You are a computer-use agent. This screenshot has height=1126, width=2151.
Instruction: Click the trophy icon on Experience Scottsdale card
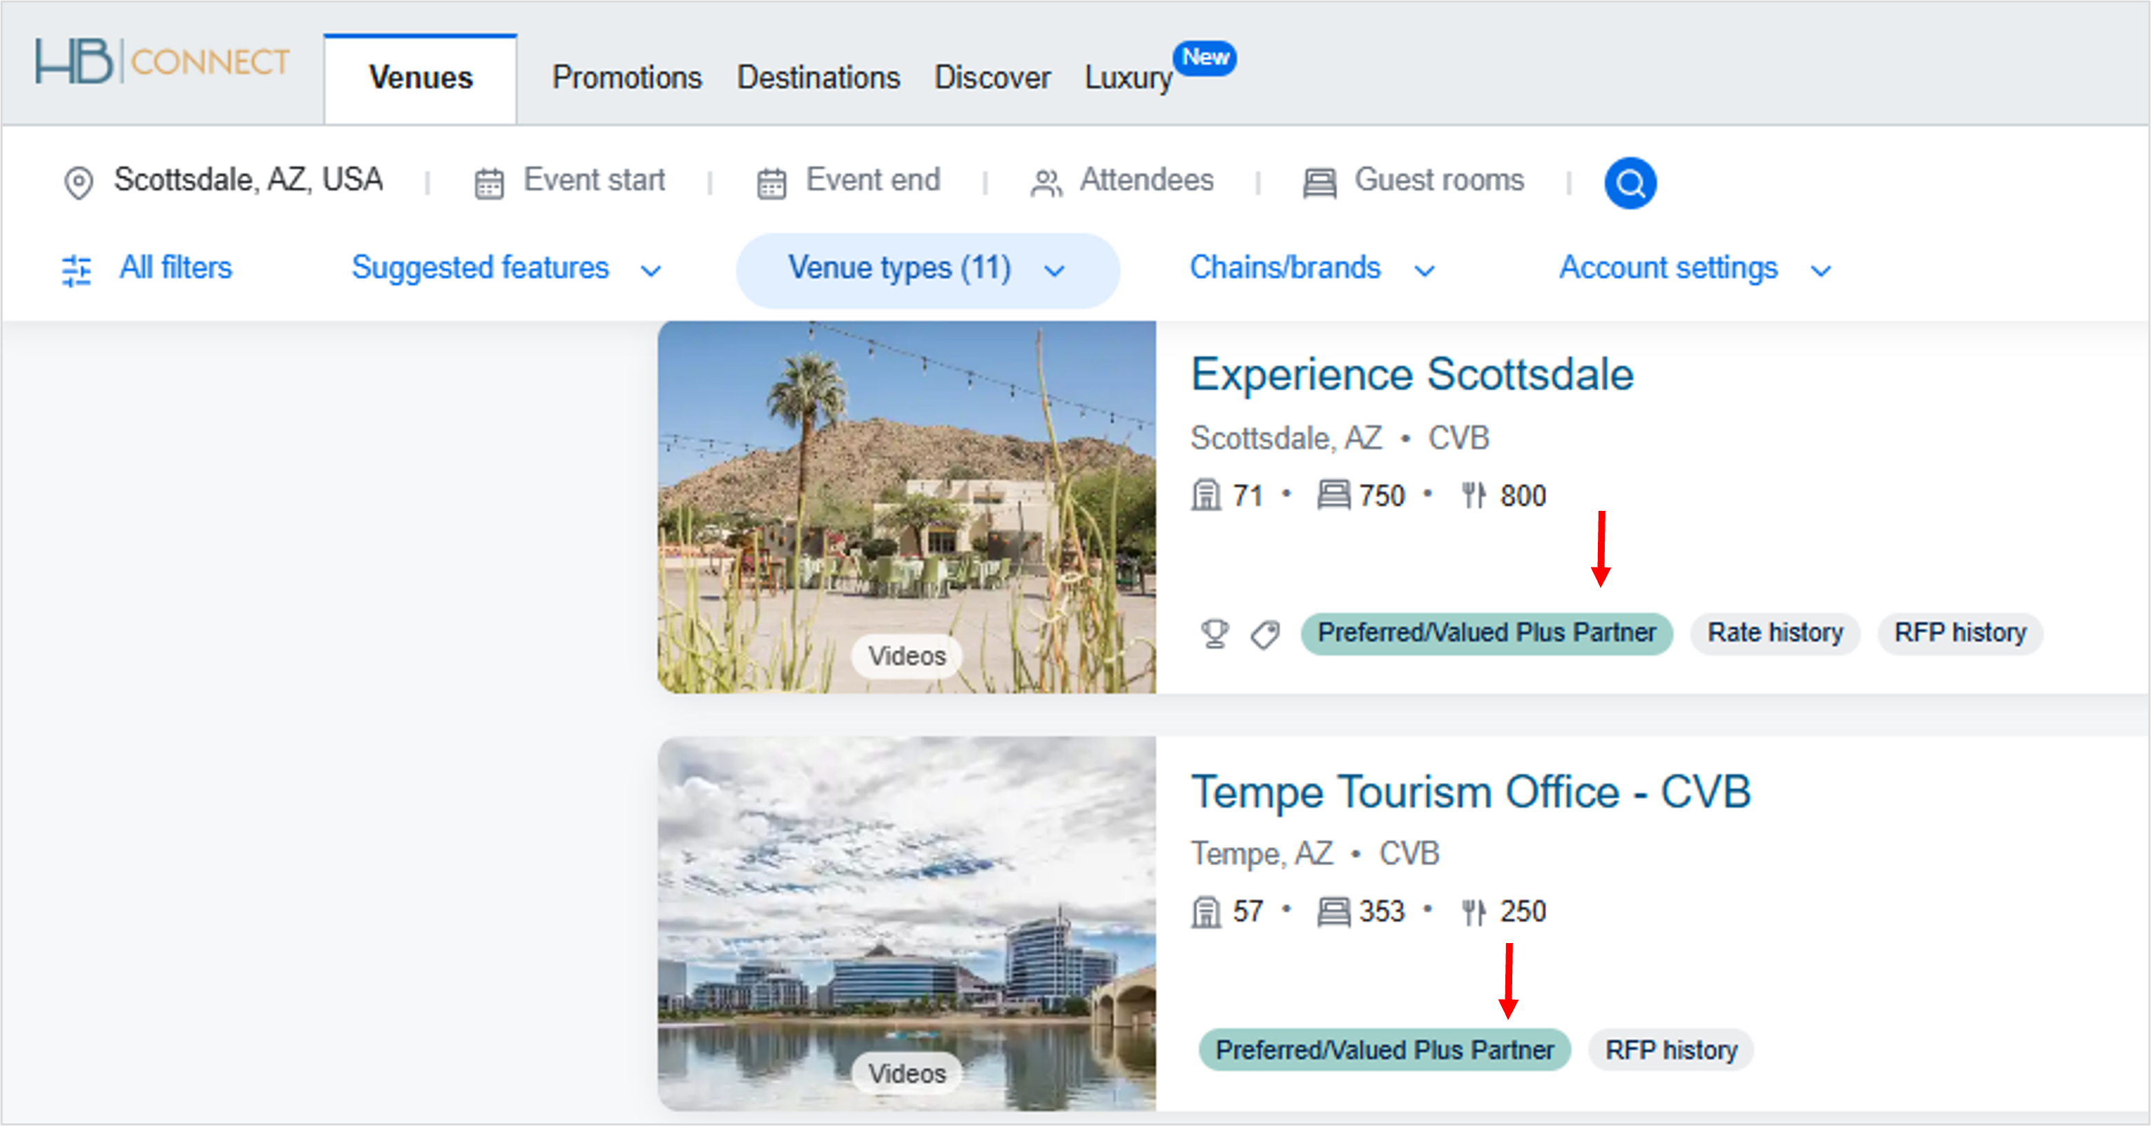pos(1215,634)
